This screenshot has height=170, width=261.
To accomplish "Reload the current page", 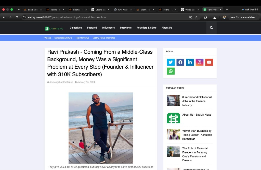I will pyautogui.click(x=17, y=17).
